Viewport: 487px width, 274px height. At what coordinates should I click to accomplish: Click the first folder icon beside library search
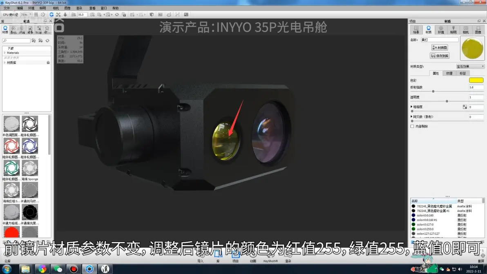(x=34, y=41)
